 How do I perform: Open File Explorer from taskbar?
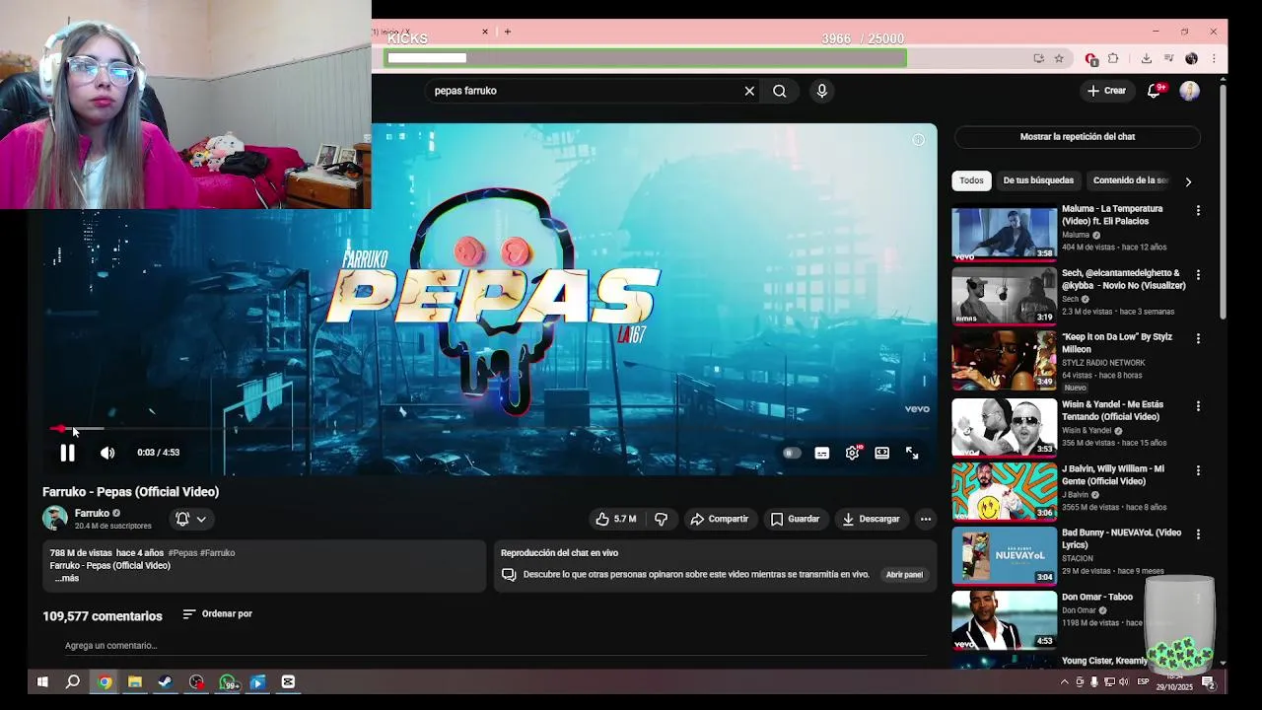[135, 681]
